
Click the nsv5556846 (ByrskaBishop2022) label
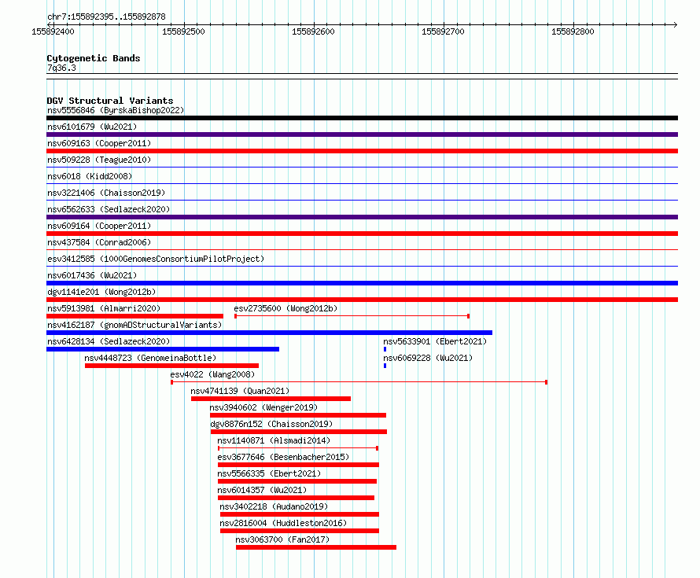[116, 110]
